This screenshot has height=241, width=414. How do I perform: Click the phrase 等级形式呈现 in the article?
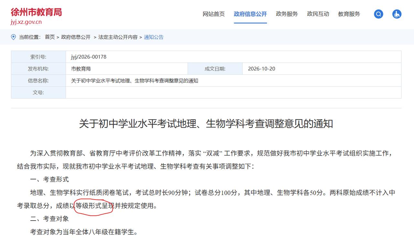click(x=95, y=206)
